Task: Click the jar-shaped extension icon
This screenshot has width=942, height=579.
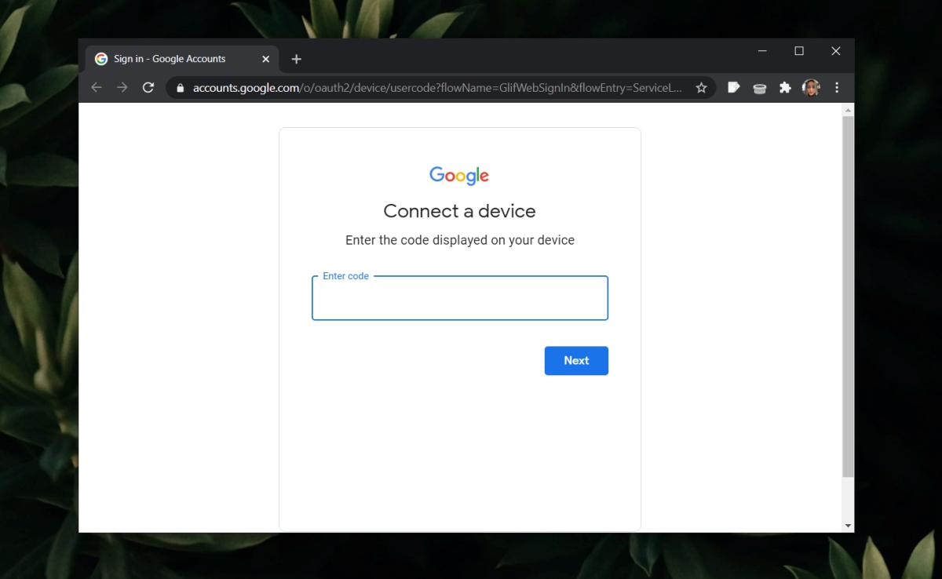Action: (x=759, y=88)
